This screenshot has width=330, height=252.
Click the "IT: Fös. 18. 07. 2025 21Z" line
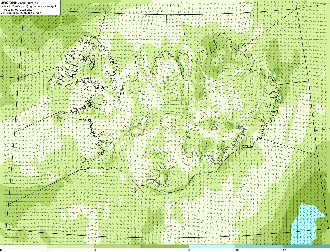tap(16, 9)
